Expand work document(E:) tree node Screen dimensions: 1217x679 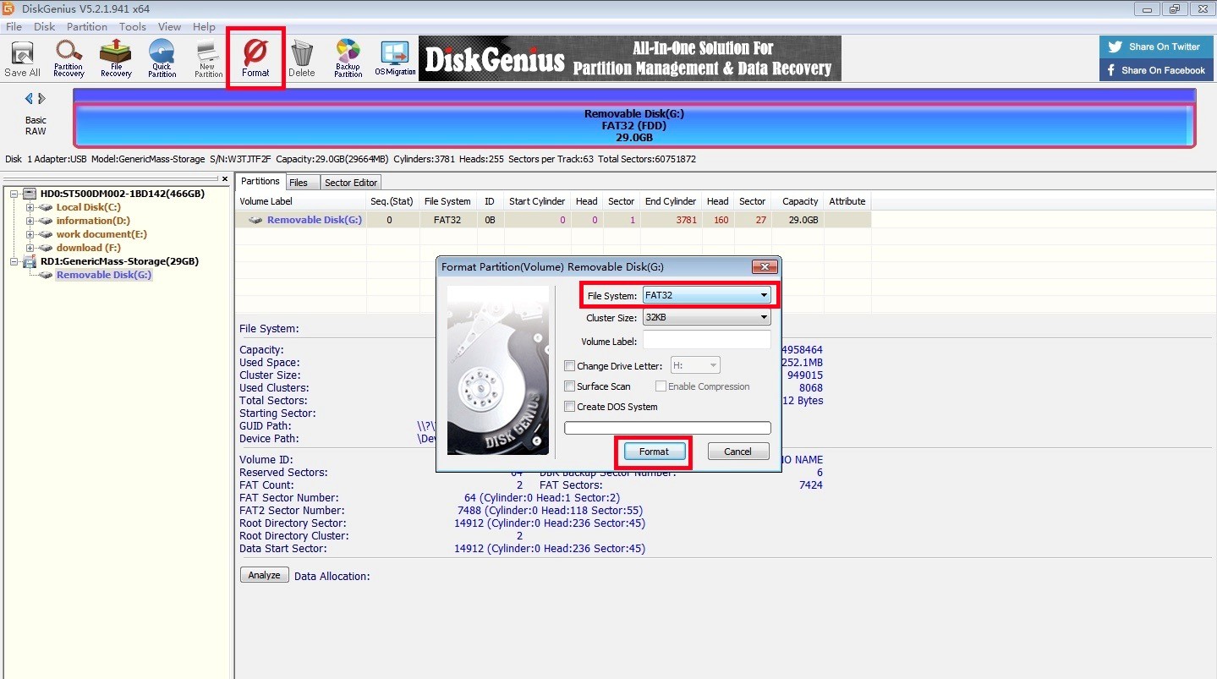click(30, 234)
